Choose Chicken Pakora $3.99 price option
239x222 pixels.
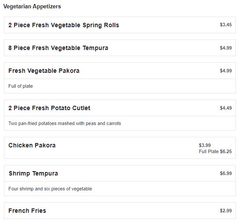pos(205,145)
